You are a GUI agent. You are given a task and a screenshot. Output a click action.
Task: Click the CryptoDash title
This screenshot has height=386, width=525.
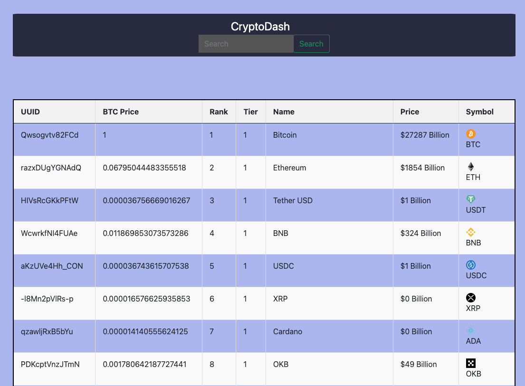click(260, 27)
